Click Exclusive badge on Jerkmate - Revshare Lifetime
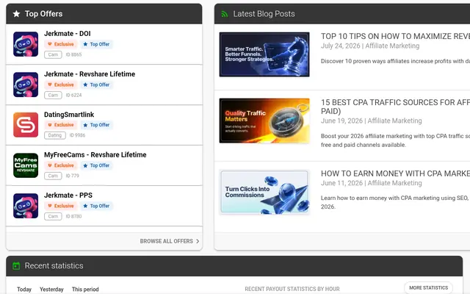470x294 pixels. pyautogui.click(x=61, y=85)
